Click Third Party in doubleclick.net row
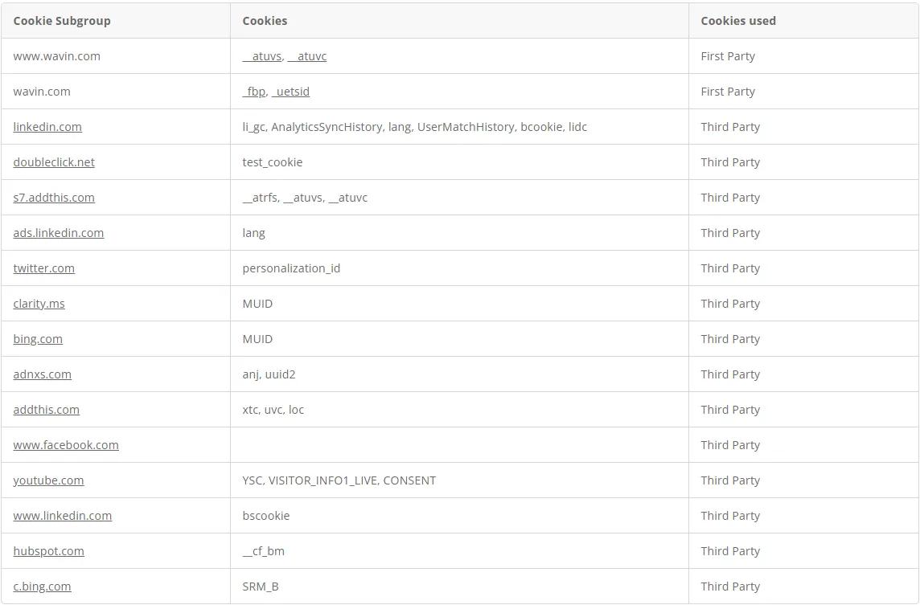 (730, 161)
